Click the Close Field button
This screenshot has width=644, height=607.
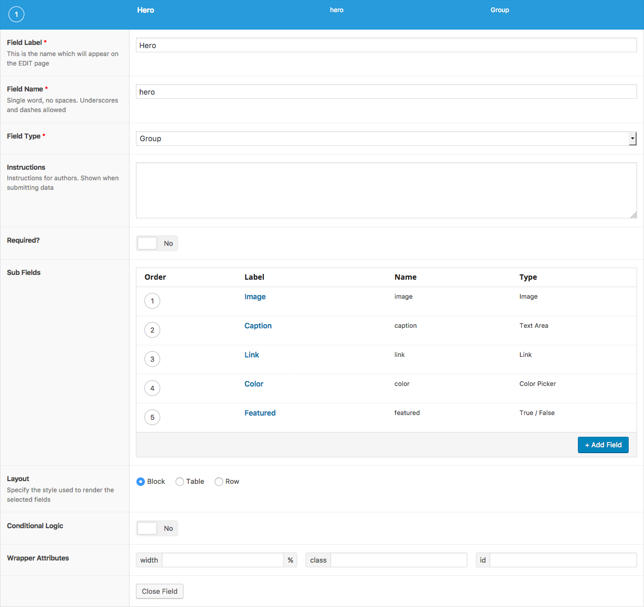[159, 591]
